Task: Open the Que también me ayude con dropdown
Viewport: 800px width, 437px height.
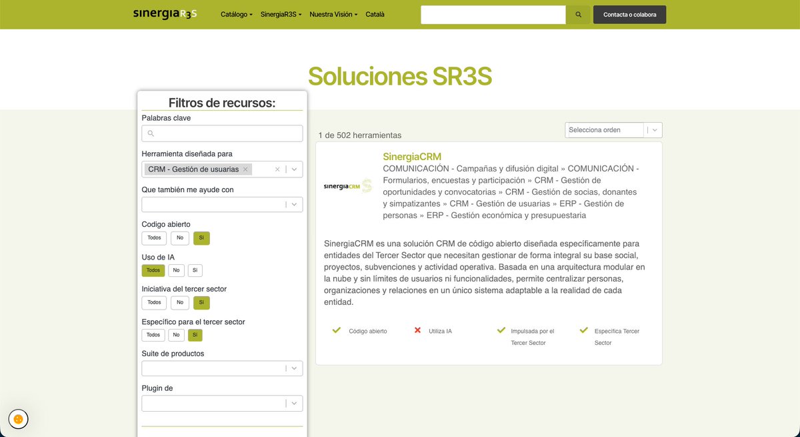Action: pos(222,204)
